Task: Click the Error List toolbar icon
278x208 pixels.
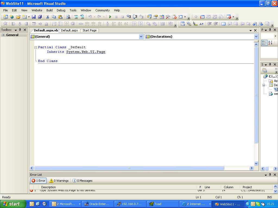Action: pyautogui.click(x=174, y=17)
